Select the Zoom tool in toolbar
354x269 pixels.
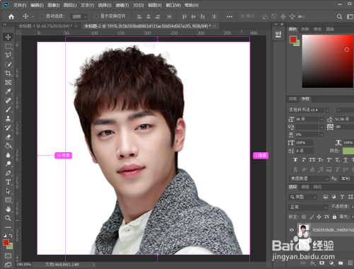pos(8,218)
